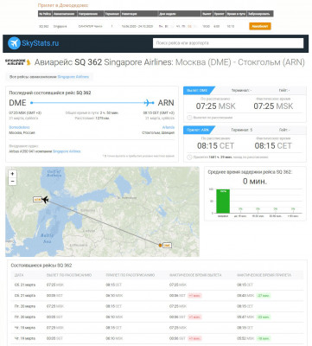Viewport: 312px width, 346px height.
Task: Click Фактическое время вылета column header
Action: (195, 275)
